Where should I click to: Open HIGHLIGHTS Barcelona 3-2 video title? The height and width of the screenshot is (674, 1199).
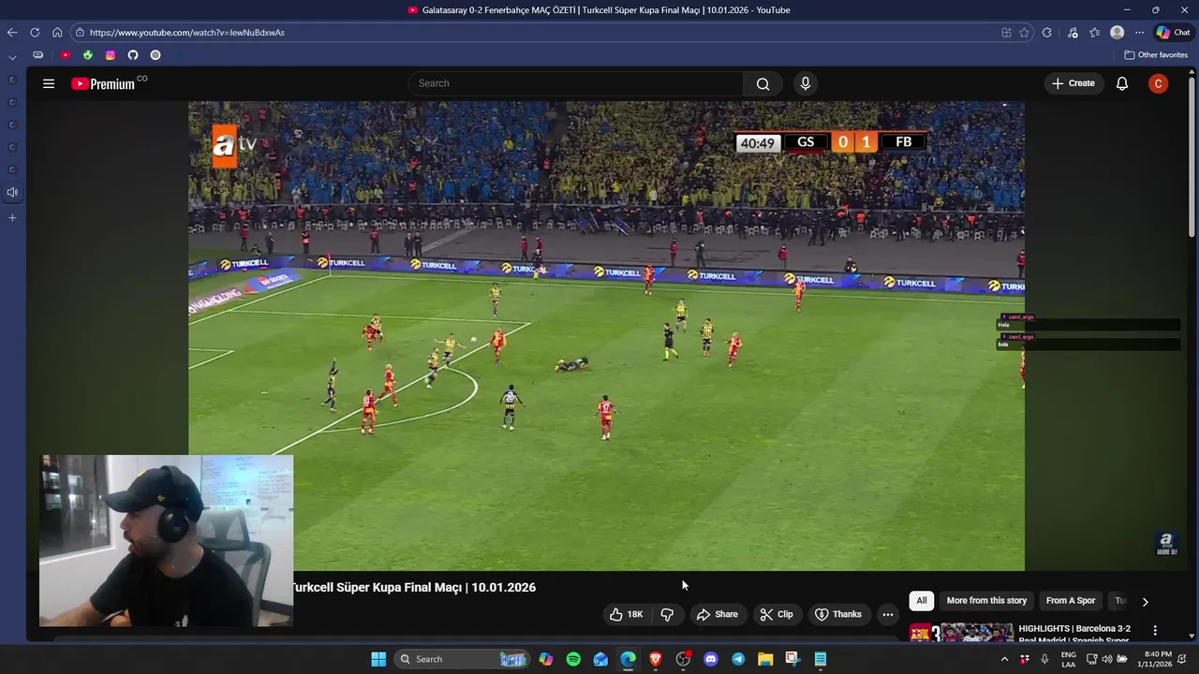click(1074, 634)
